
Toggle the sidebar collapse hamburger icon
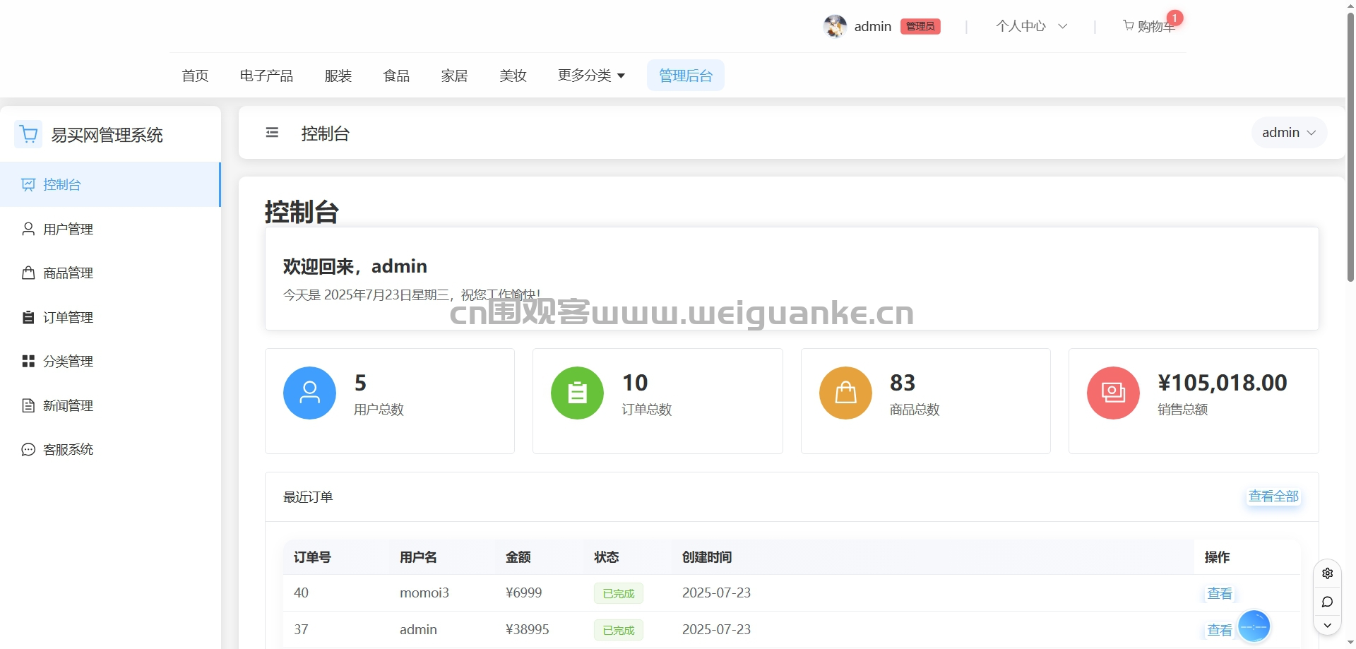[272, 133]
